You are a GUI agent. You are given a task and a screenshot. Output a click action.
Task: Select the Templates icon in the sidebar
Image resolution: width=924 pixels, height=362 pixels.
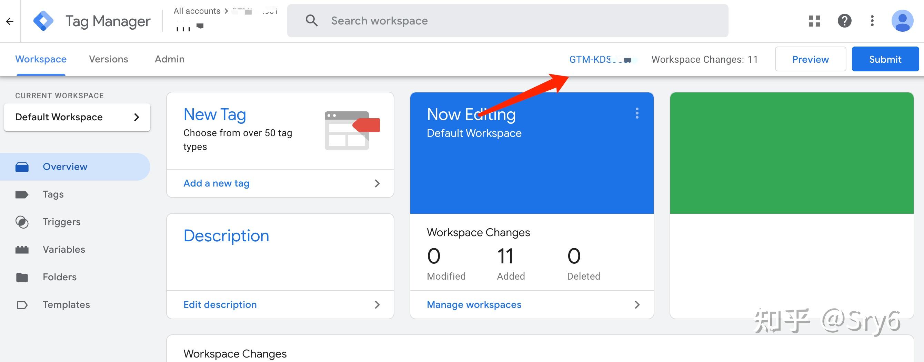[22, 304]
